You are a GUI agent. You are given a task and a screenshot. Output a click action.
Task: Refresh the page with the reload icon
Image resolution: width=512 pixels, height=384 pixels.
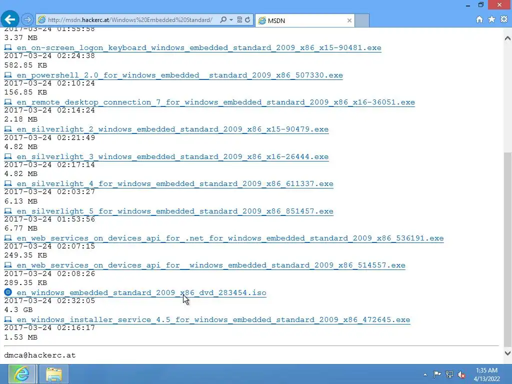(247, 20)
